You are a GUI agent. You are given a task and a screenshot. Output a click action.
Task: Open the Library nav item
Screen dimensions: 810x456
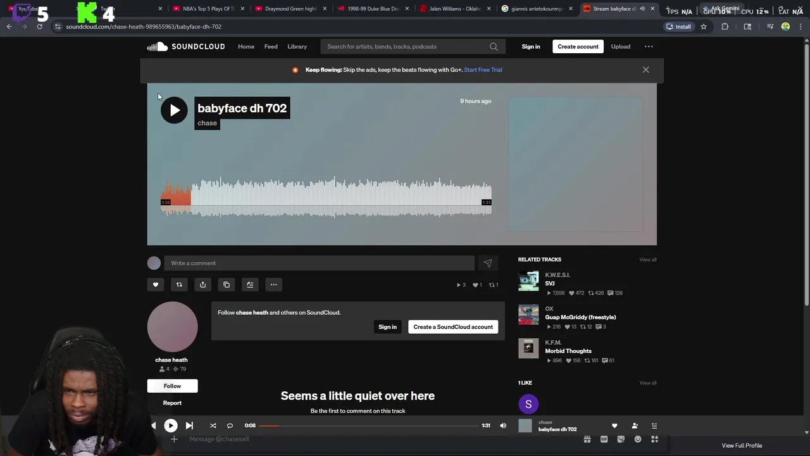tap(297, 46)
